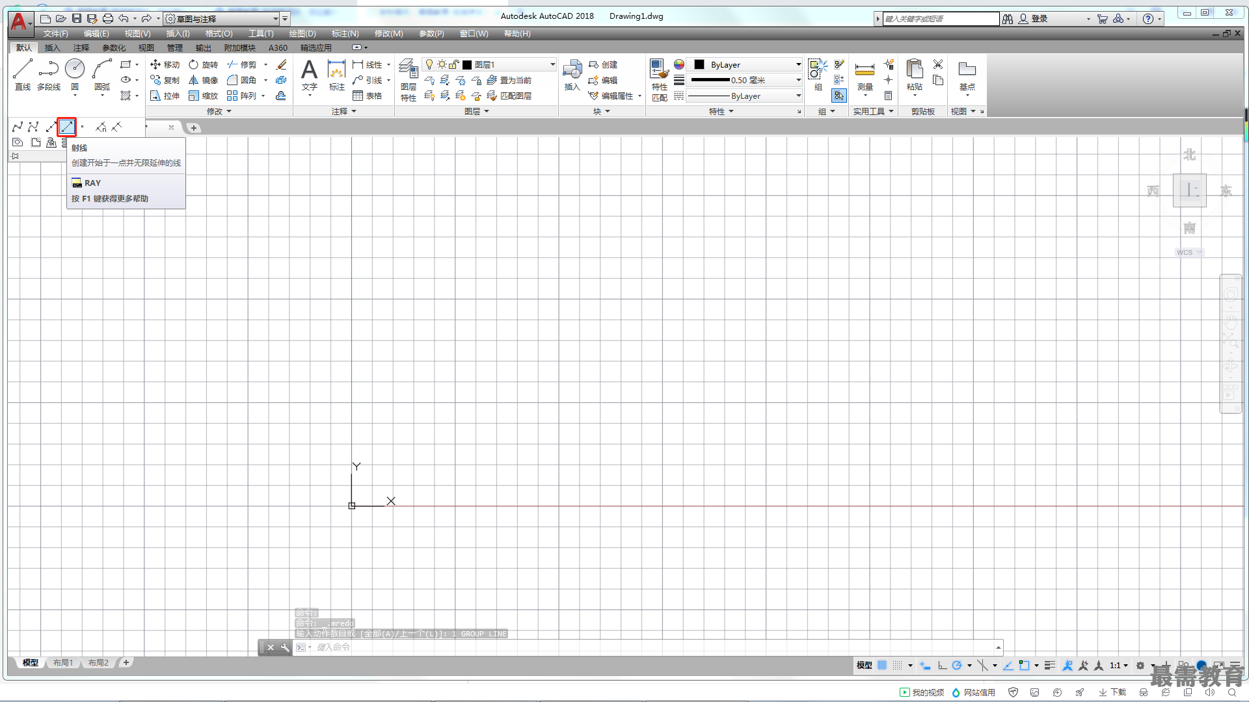Open the 1:1 annotation scale dropdown

[x=1119, y=665]
